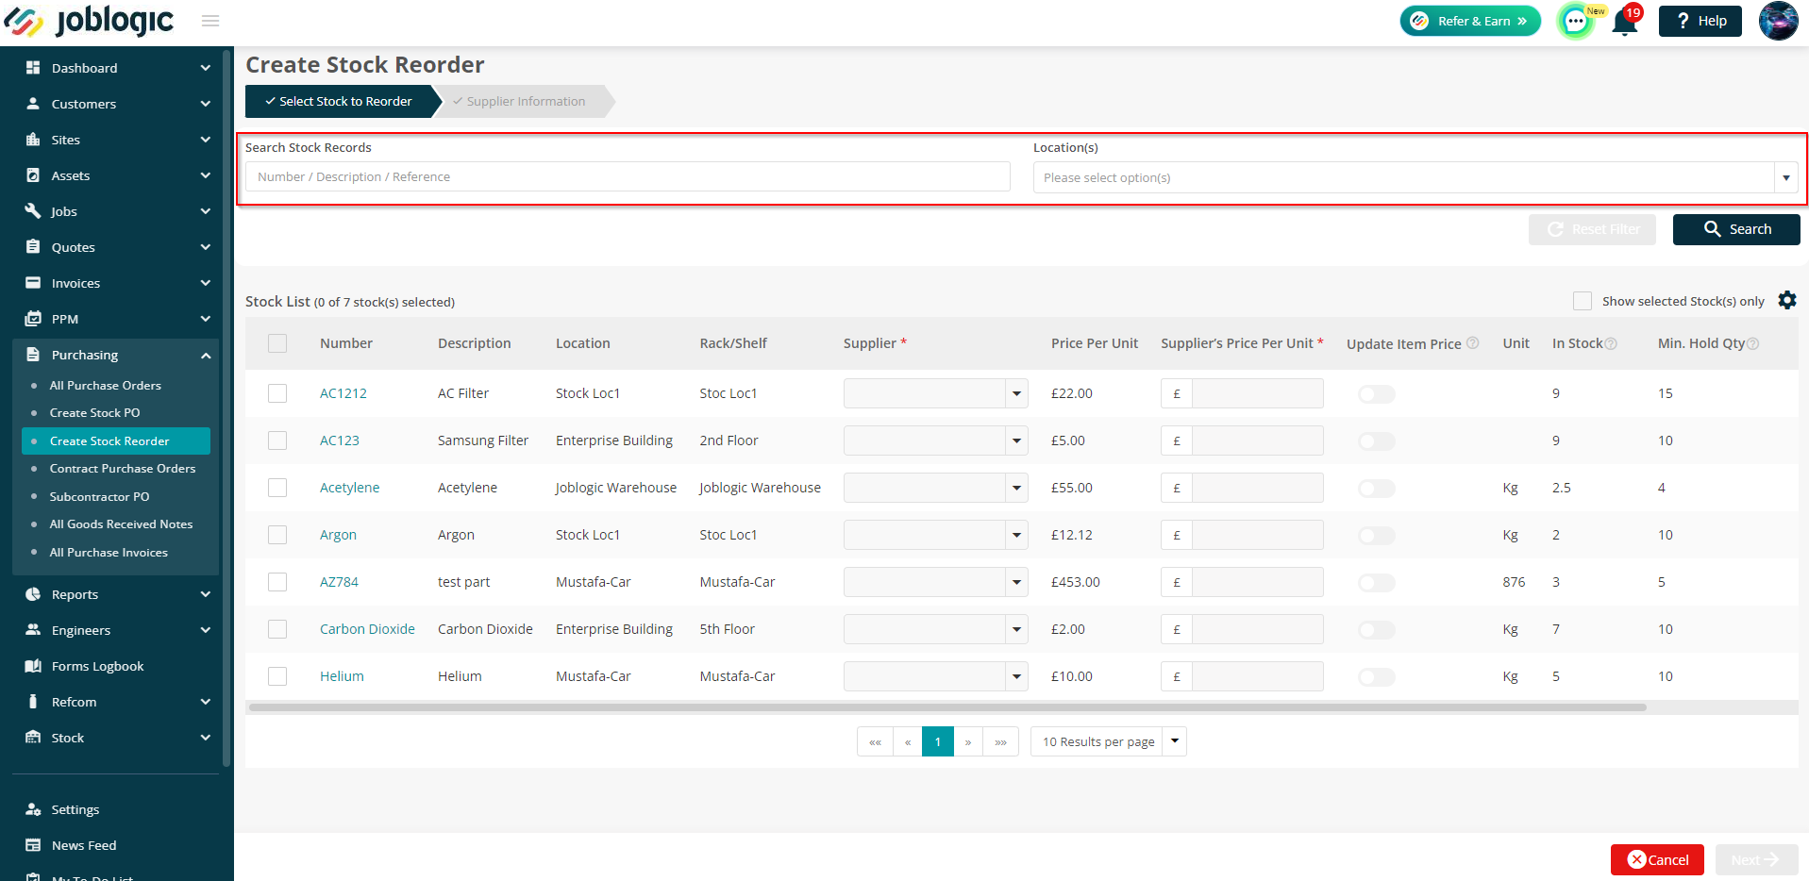Click the sidebar vertical scrollbar
The height and width of the screenshot is (881, 1809).
[226, 409]
